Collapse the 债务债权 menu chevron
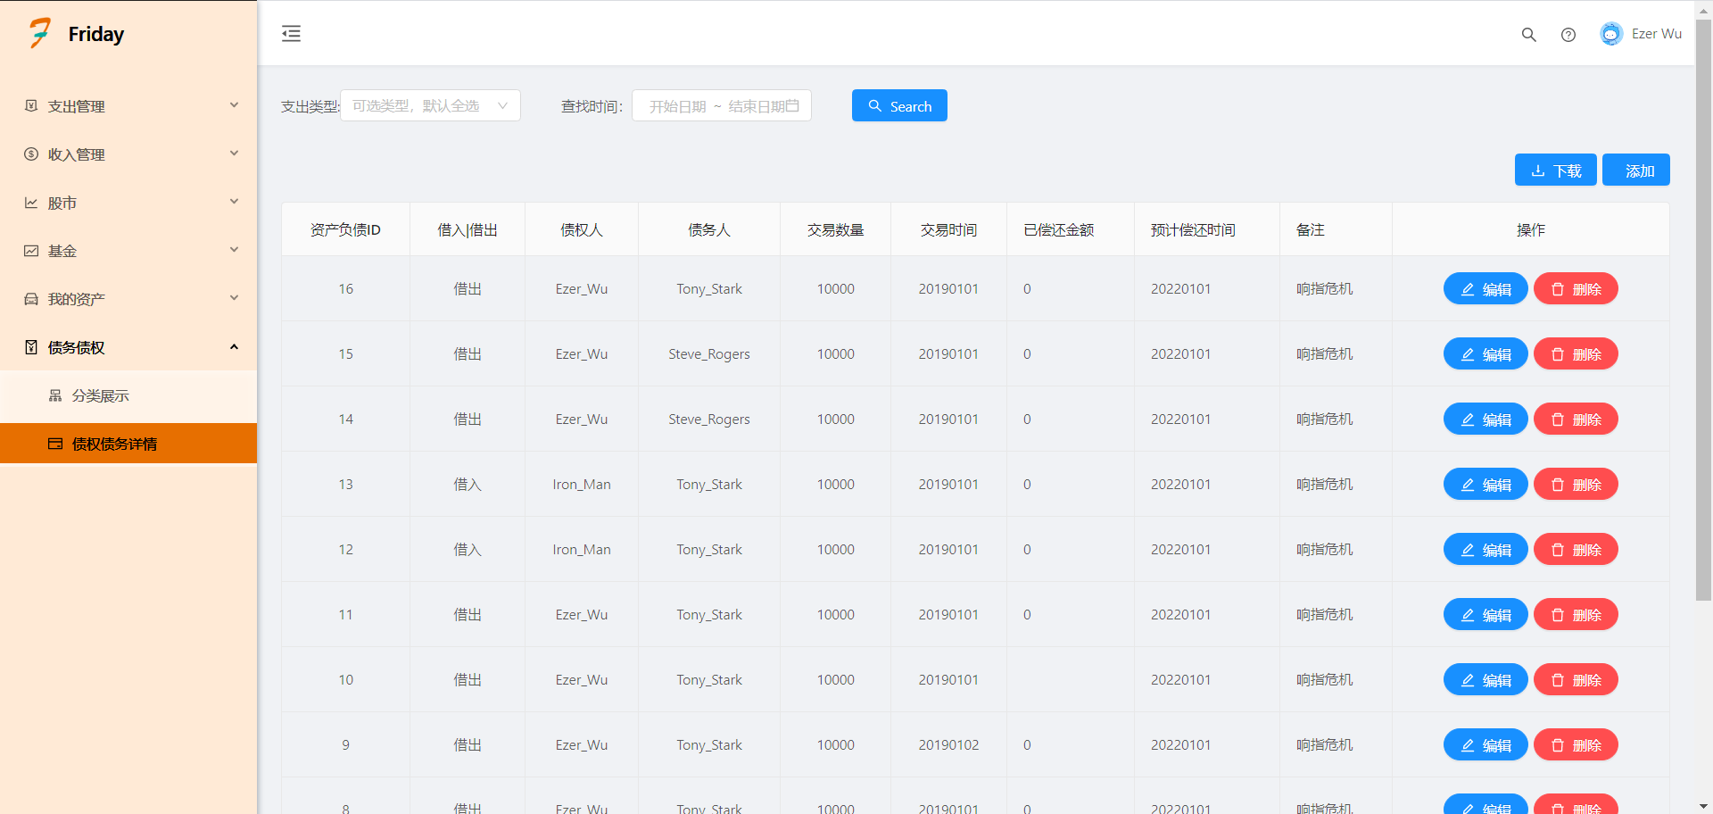 tap(234, 346)
